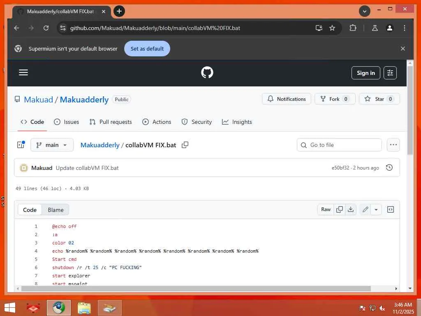Open Makuad commit author link
Viewport: 421px width, 316px height.
pos(42,168)
